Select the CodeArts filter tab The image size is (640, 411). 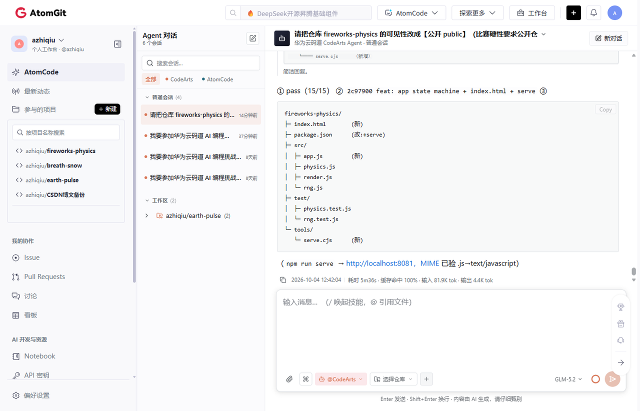pos(179,79)
